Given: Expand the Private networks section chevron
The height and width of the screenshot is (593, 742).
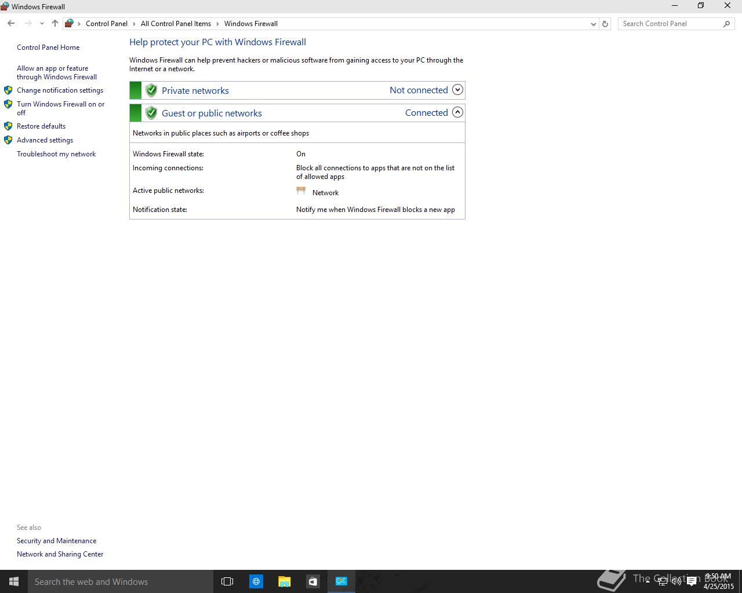Looking at the screenshot, I should (457, 90).
